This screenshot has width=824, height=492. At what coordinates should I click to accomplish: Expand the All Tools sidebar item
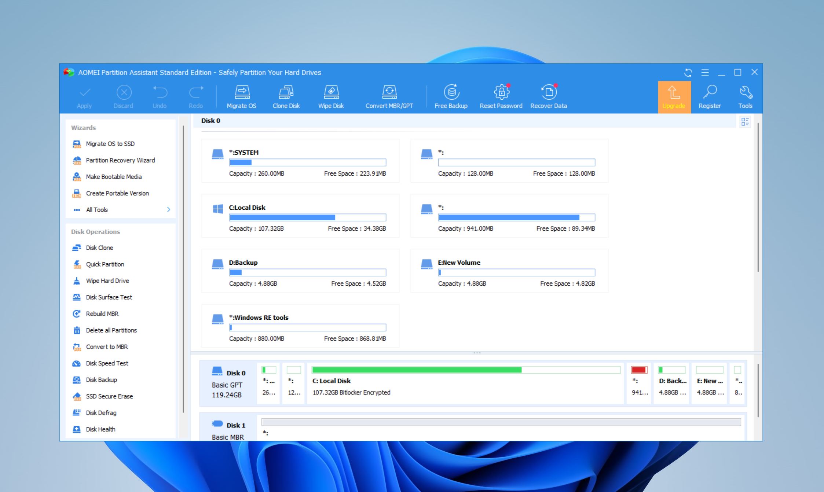pos(170,209)
